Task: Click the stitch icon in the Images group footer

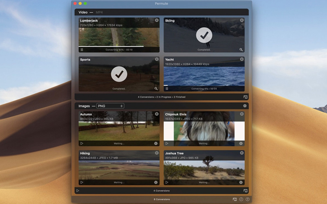Action: point(246,191)
